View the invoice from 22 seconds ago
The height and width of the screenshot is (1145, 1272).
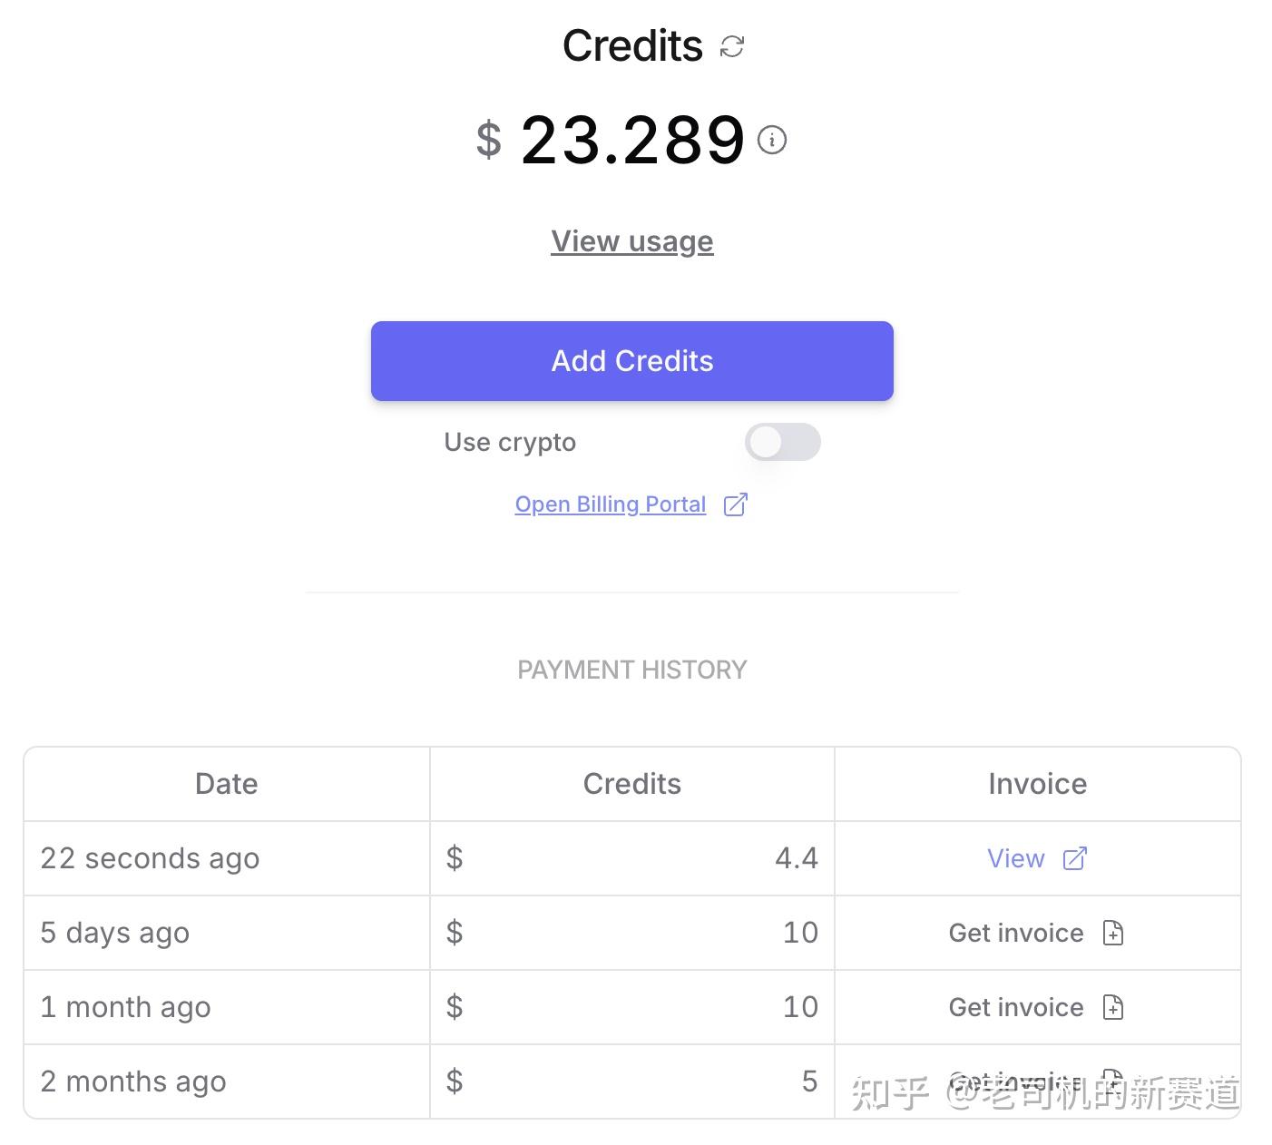pyautogui.click(x=1015, y=857)
